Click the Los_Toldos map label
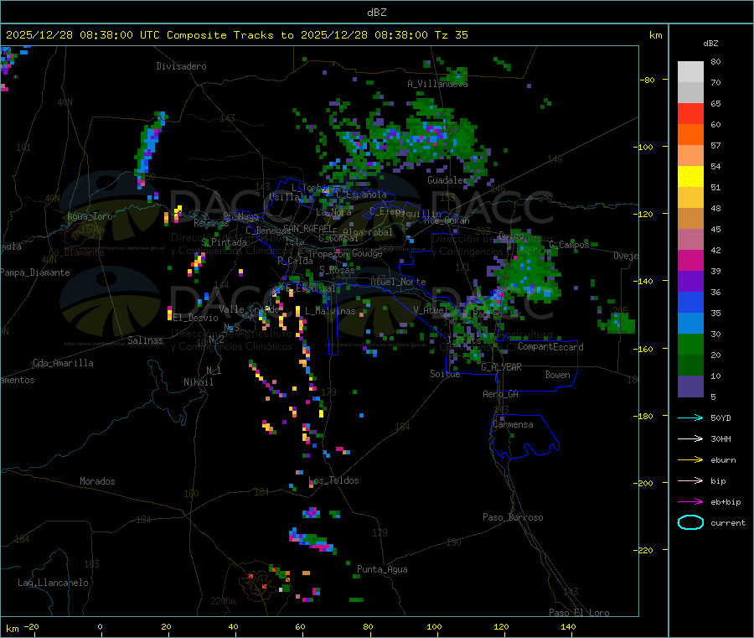754x638 pixels. tap(333, 480)
